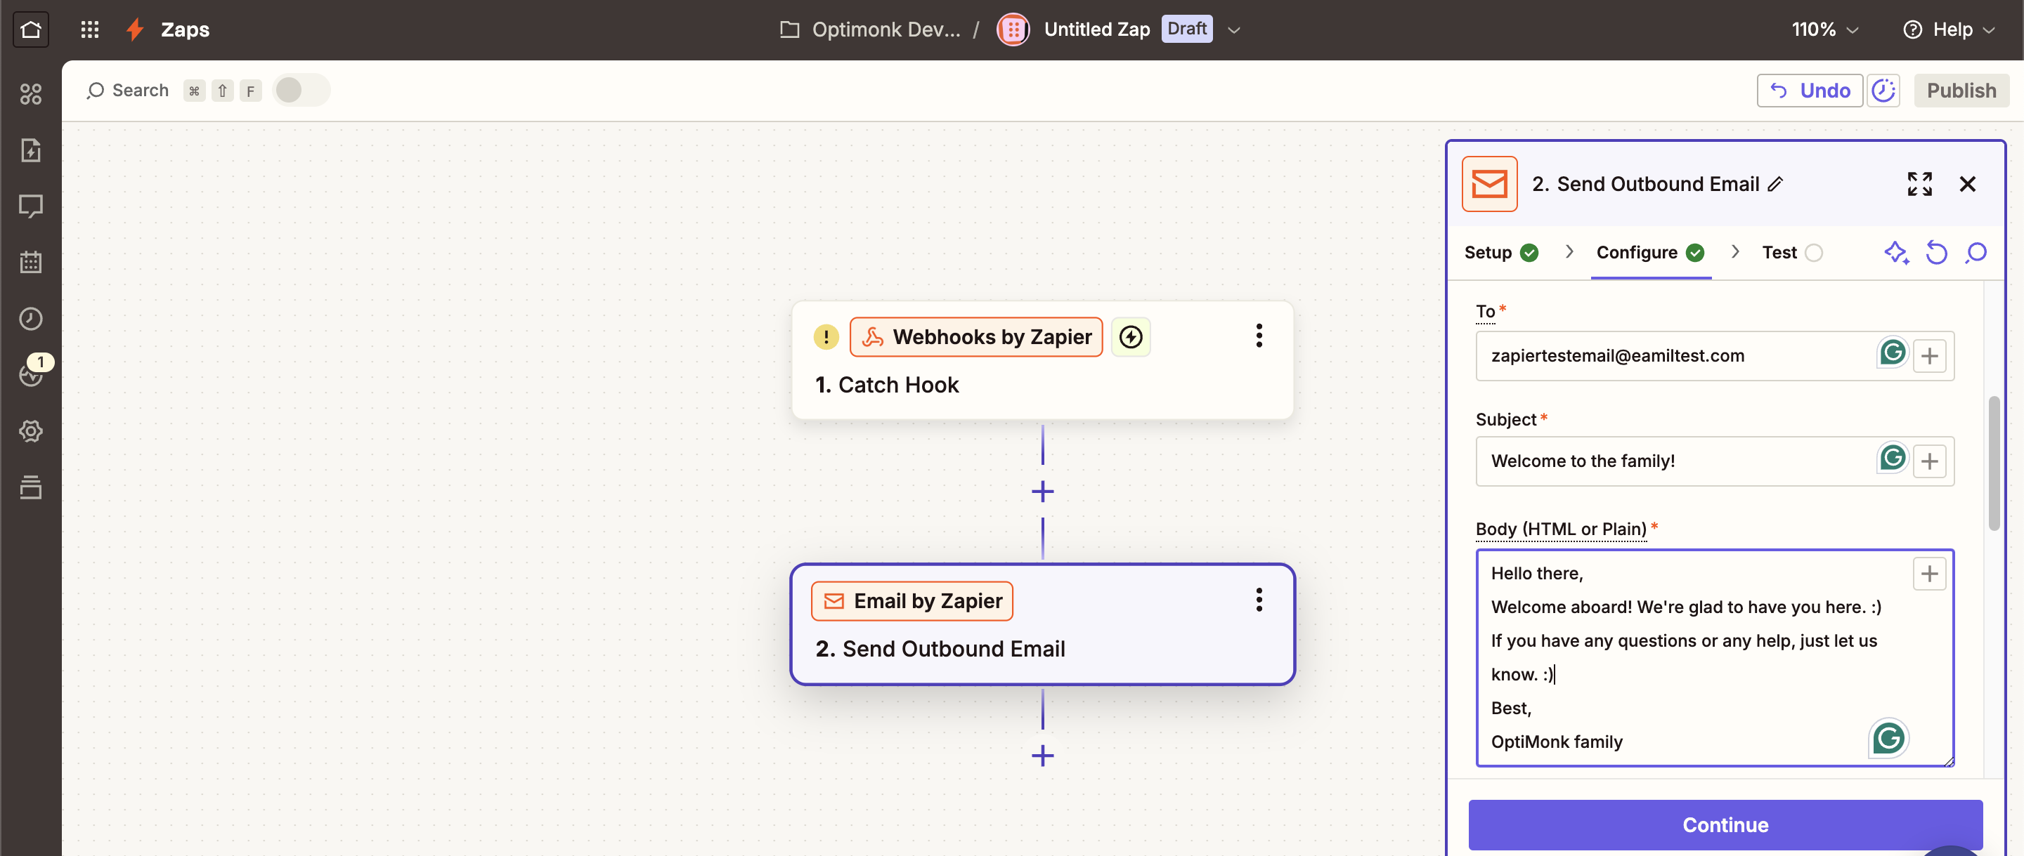Click the Search field in toolbar
2024x856 pixels.
[x=128, y=91]
